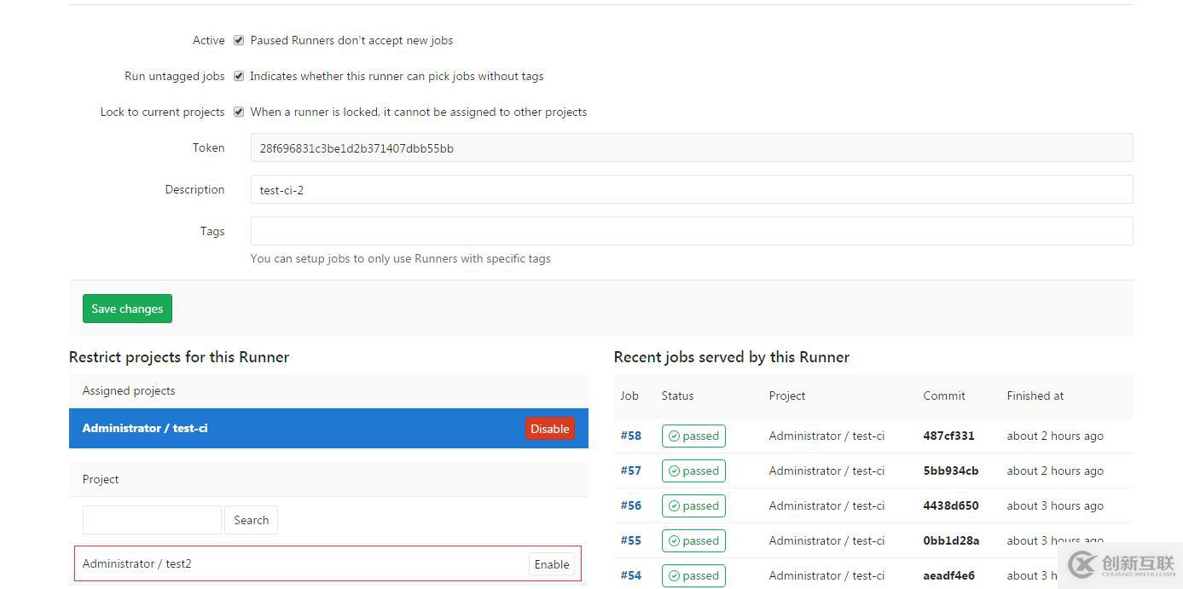Click the Restrict projects for this Runner heading
The image size is (1183, 589).
pyautogui.click(x=179, y=356)
